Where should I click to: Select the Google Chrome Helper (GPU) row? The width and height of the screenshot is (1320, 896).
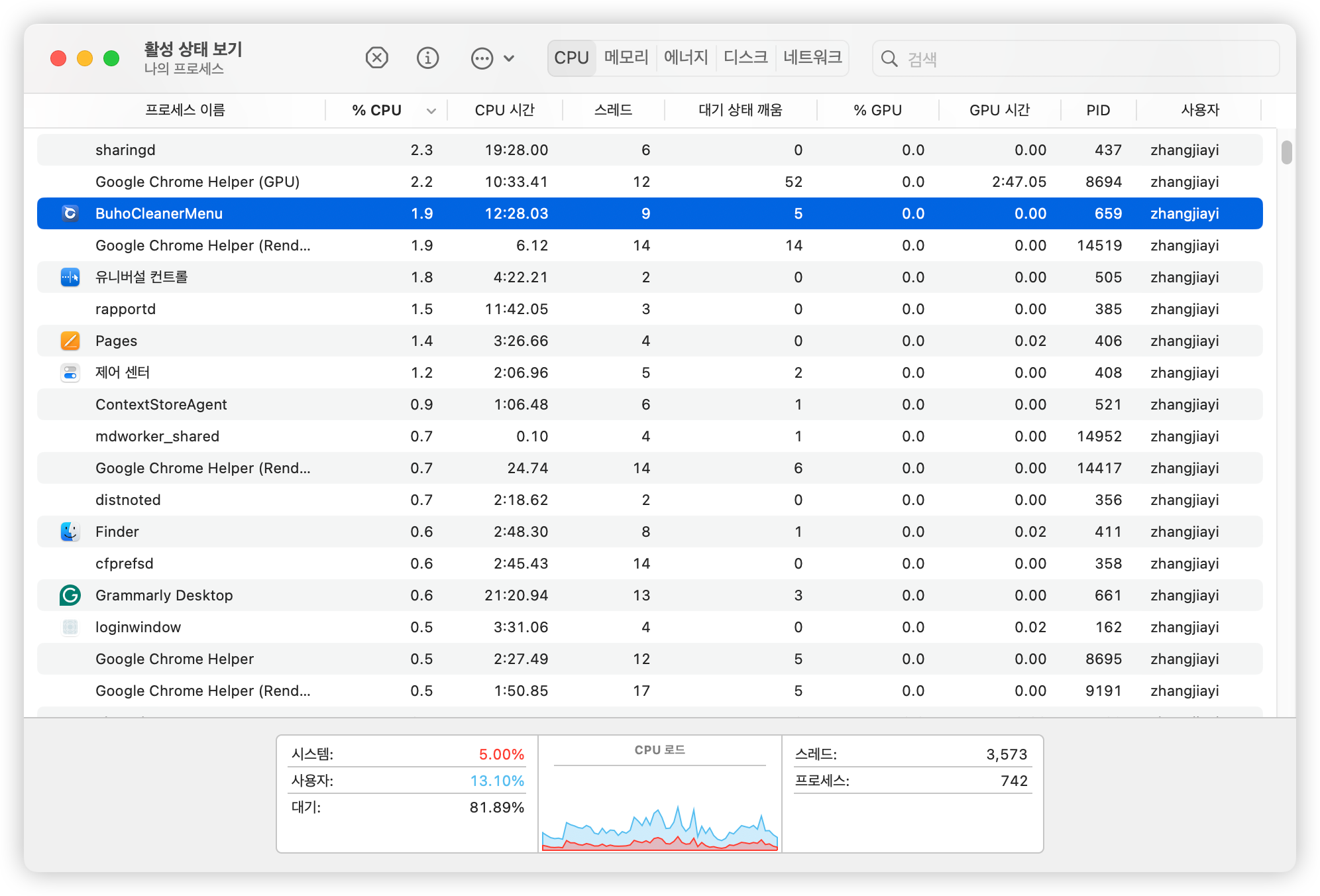(649, 182)
